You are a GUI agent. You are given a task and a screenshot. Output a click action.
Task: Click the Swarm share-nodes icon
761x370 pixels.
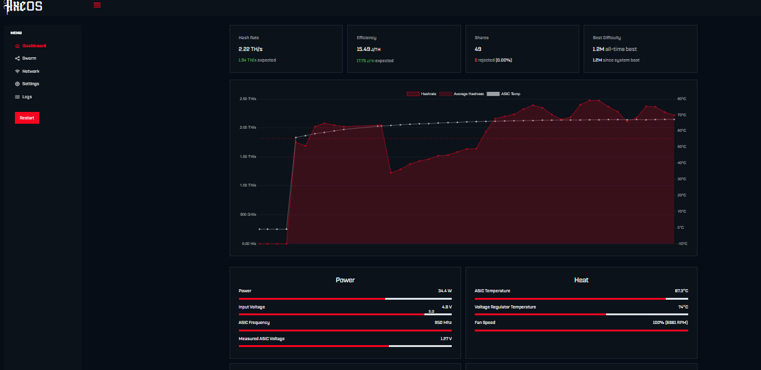pos(17,58)
